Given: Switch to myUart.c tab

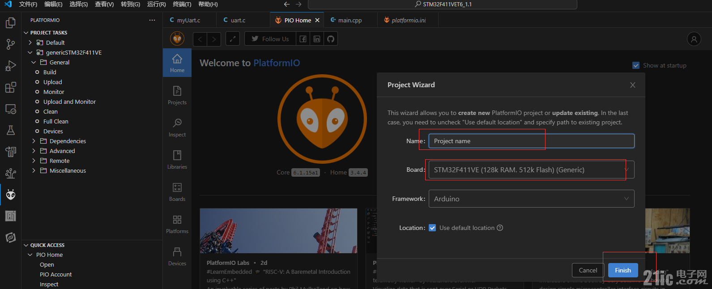Looking at the screenshot, I should pyautogui.click(x=189, y=20).
